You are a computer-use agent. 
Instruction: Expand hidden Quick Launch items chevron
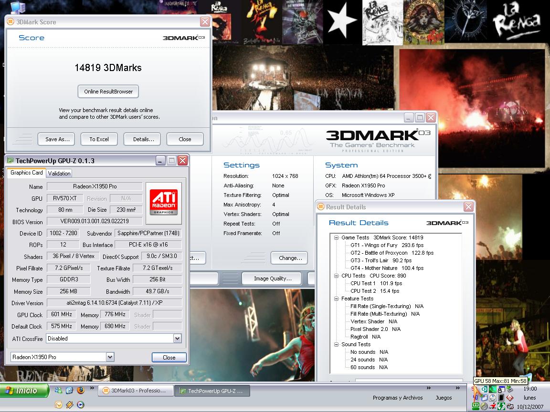92,388
